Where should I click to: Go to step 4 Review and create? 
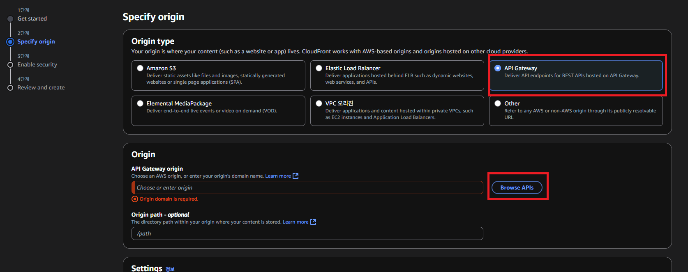(x=41, y=87)
